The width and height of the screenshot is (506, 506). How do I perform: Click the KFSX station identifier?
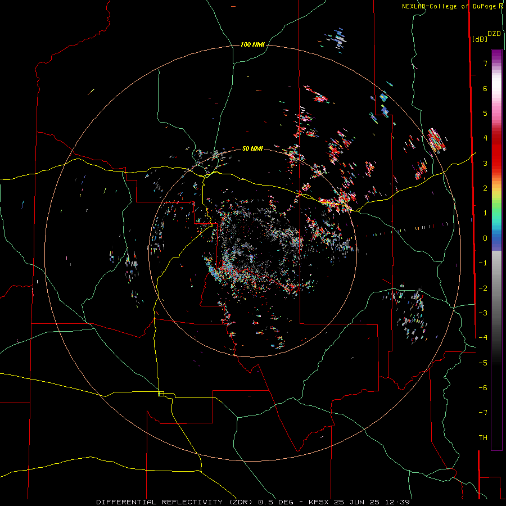pyautogui.click(x=319, y=502)
